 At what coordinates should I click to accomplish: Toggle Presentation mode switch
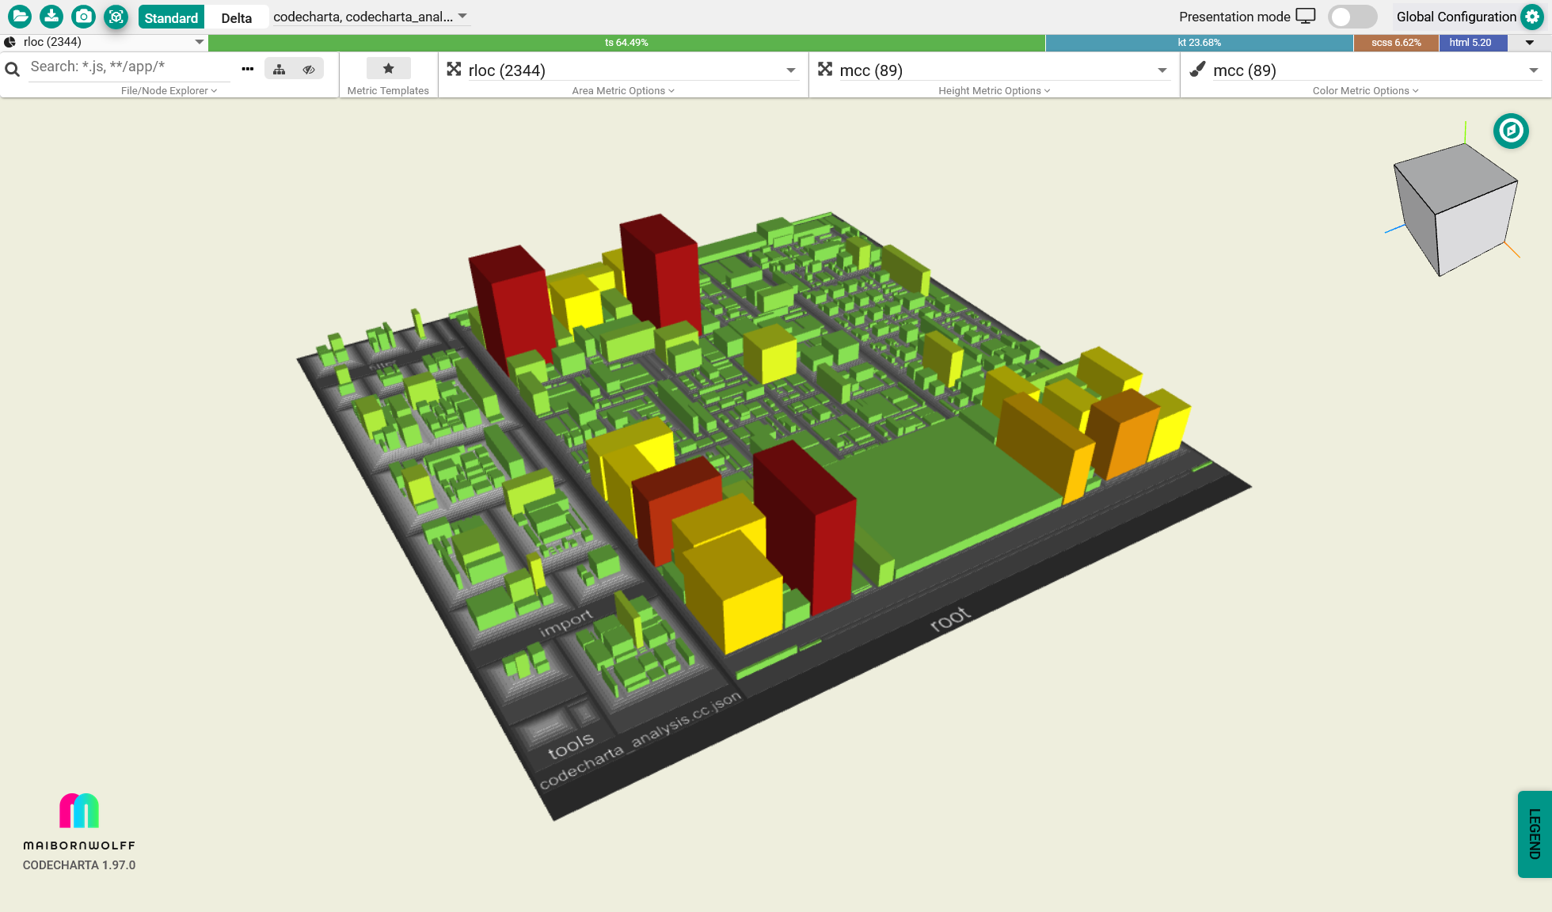1352,17
